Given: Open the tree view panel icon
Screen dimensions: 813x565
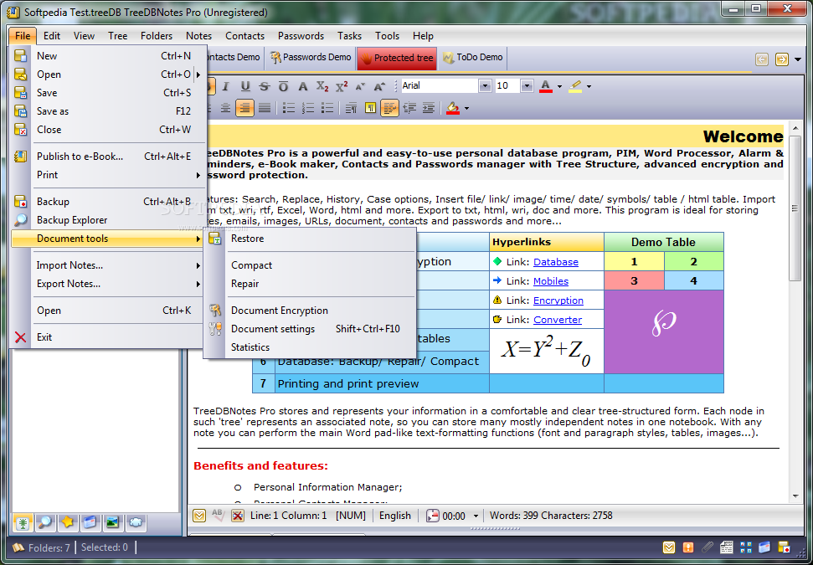Looking at the screenshot, I should pos(23,522).
